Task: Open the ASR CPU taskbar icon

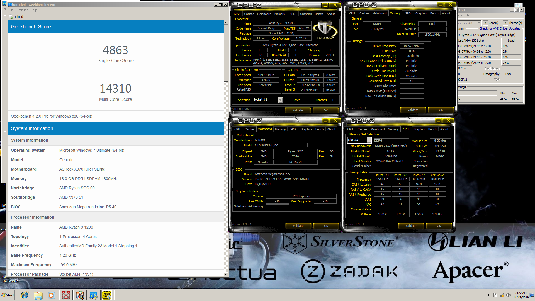Action: (x=107, y=295)
